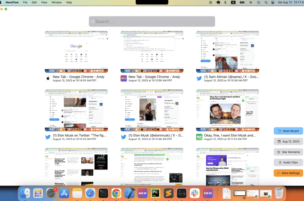Click the MEM icon beside second New Tab entry

click(x=124, y=79)
